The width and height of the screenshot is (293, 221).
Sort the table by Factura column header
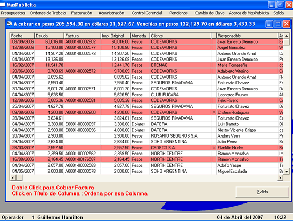(83, 36)
